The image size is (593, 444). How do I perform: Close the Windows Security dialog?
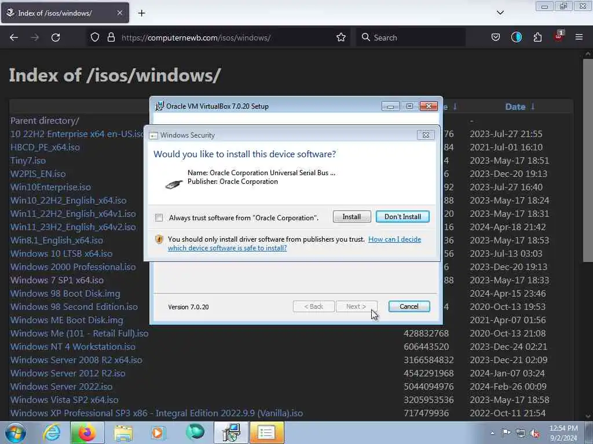pyautogui.click(x=426, y=135)
